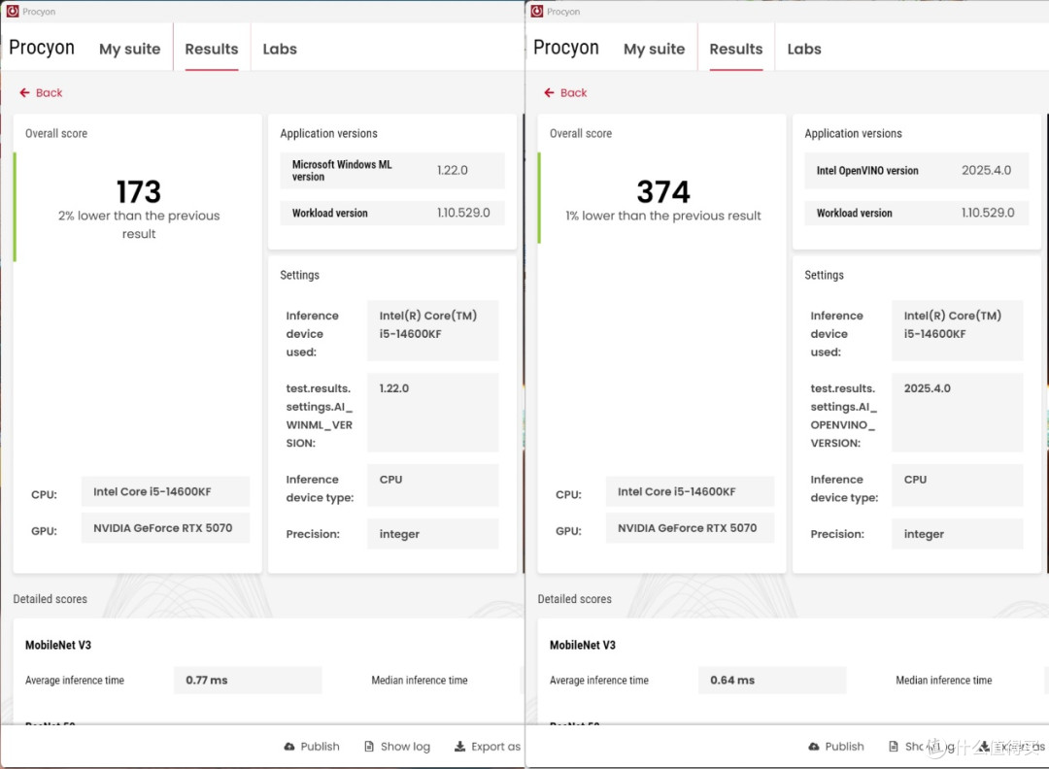Click Precision value integer in left window
The image size is (1049, 769).
pos(433,534)
